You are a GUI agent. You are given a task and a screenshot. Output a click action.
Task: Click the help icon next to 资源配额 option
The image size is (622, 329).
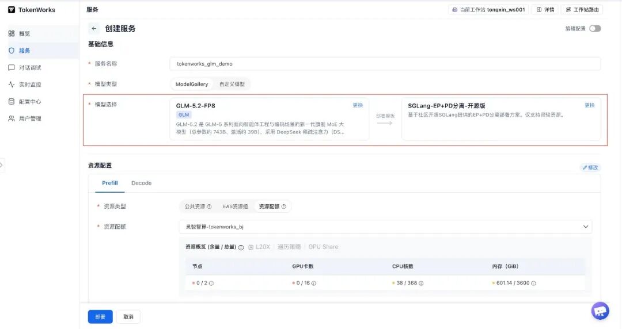pos(283,206)
